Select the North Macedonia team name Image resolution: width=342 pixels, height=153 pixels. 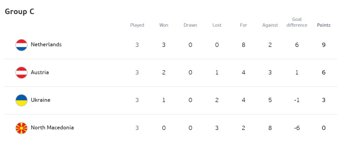click(x=52, y=128)
